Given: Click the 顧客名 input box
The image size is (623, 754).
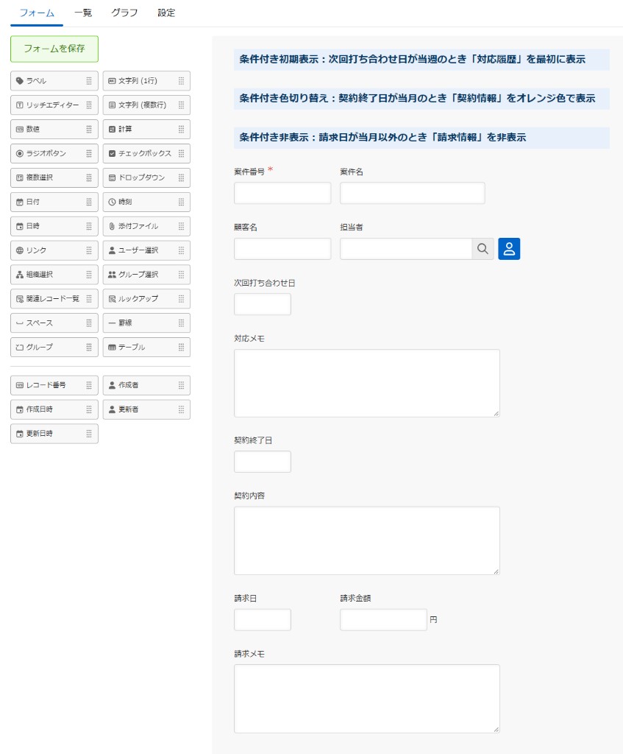Looking at the screenshot, I should pos(282,249).
